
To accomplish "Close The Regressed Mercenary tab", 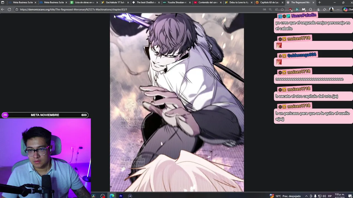I will click(x=313, y=2).
